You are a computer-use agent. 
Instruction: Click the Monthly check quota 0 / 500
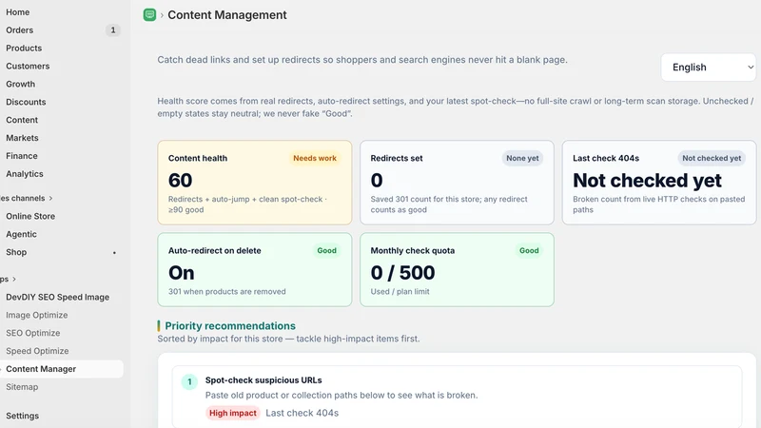coord(402,273)
